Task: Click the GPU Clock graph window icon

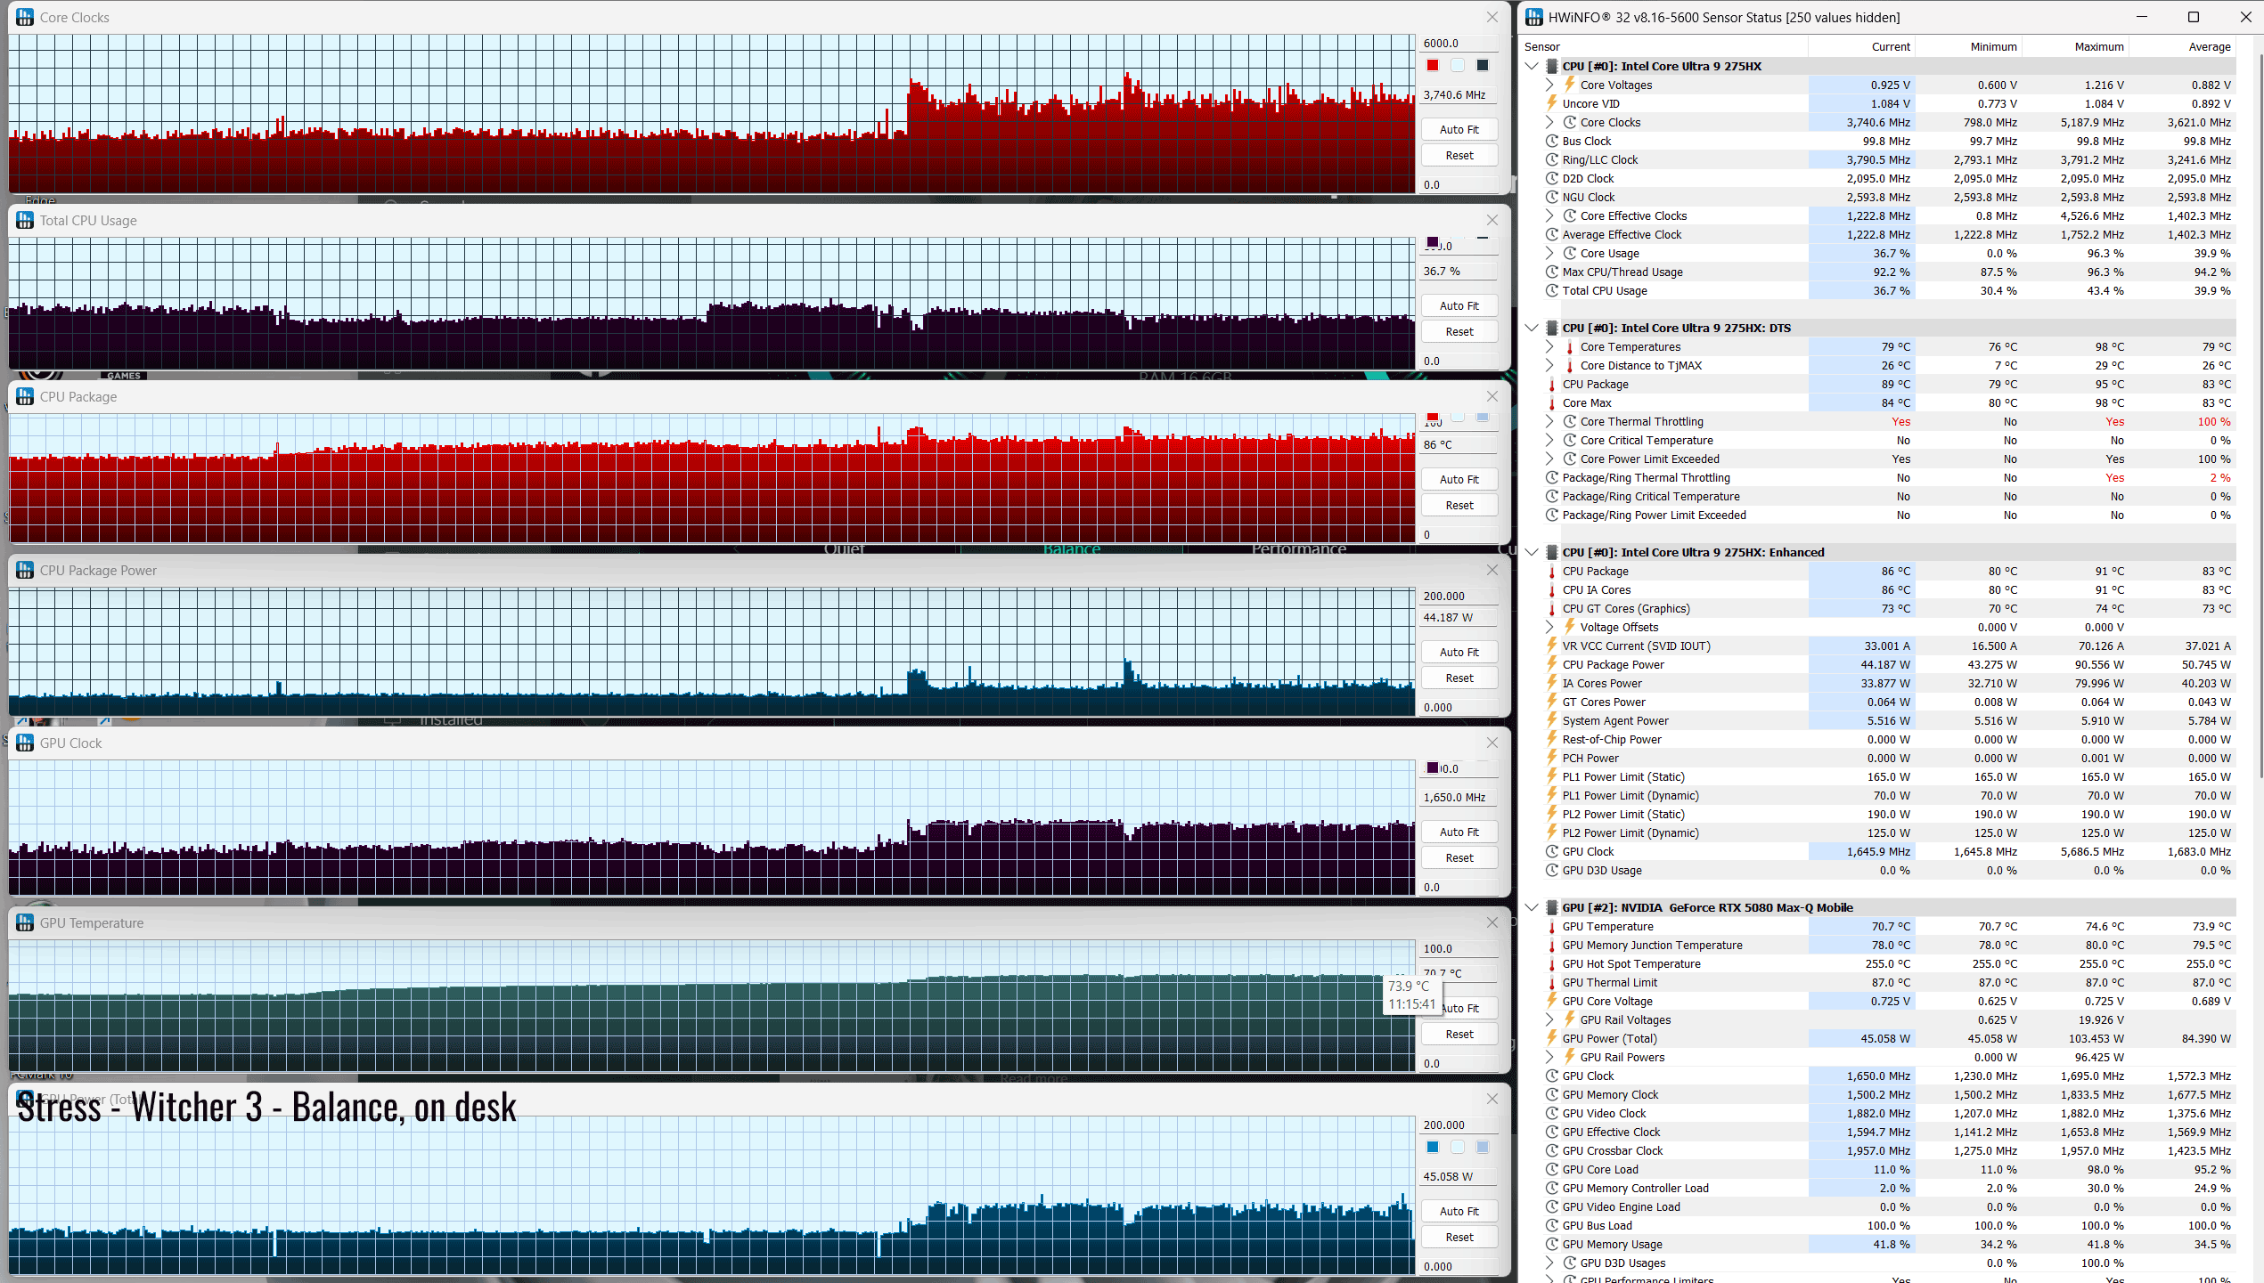Action: click(25, 743)
